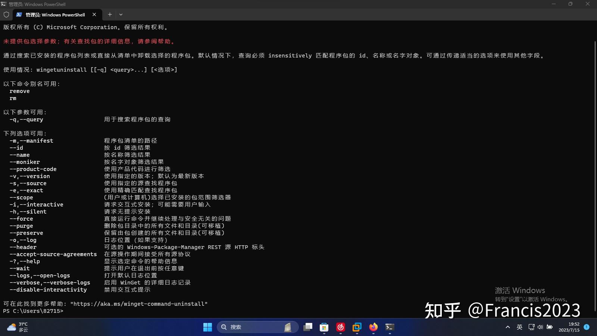597x336 pixels.
Task: Open NetEase Cloud Music taskbar icon
Action: [341, 327]
